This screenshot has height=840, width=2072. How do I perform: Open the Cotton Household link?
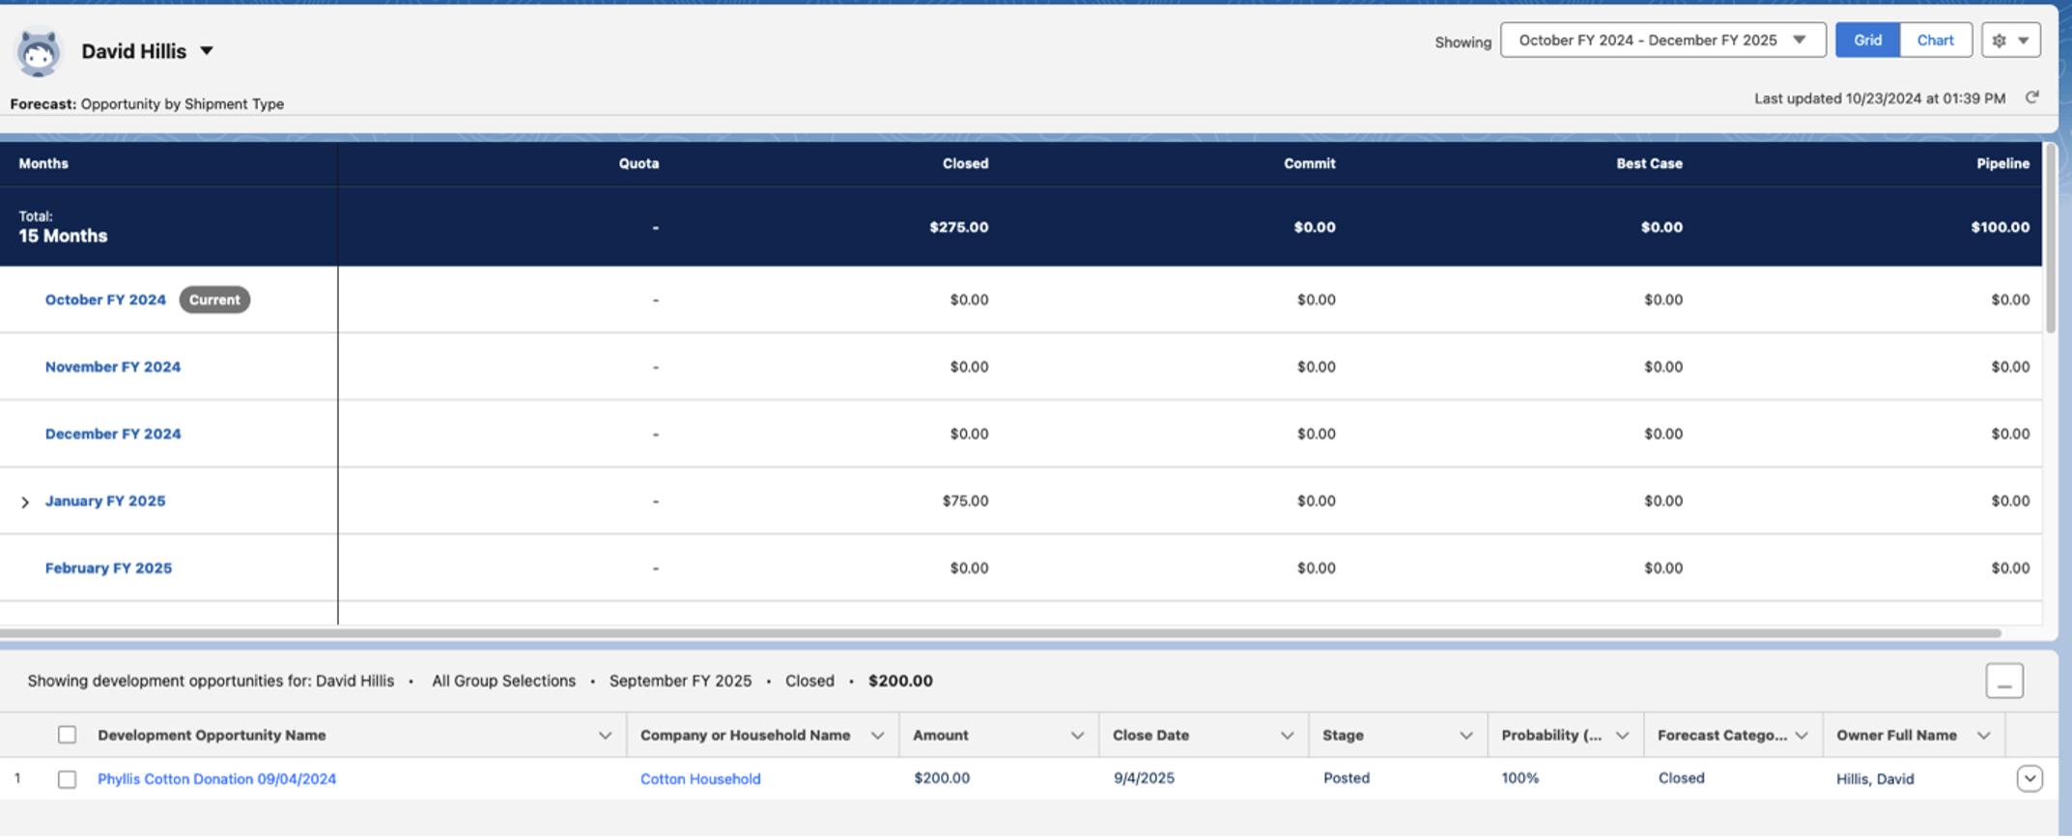click(x=700, y=779)
